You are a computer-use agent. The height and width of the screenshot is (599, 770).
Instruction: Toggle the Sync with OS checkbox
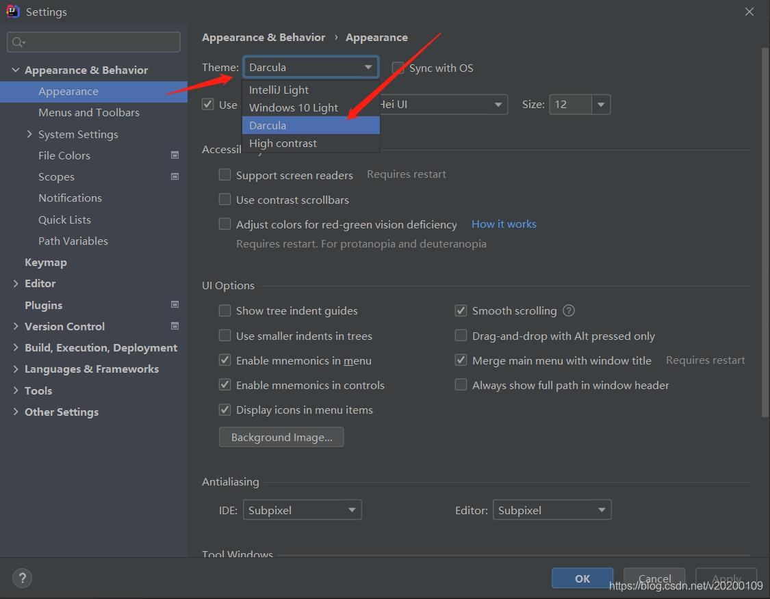coord(398,68)
